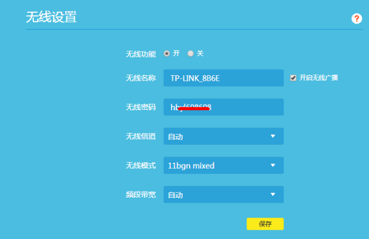Open the help question mark icon
369x239 pixels.
[x=357, y=18]
